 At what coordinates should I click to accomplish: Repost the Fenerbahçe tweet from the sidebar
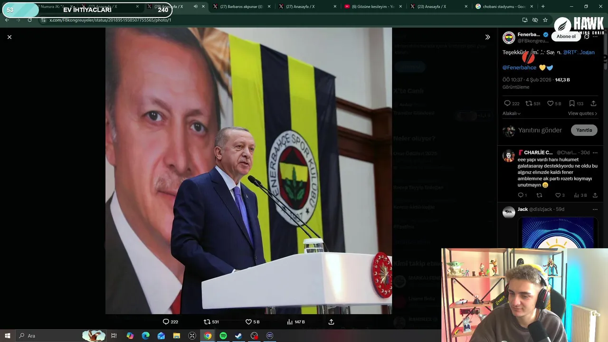[533, 104]
